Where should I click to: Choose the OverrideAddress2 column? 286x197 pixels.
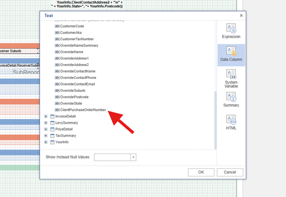click(74, 64)
